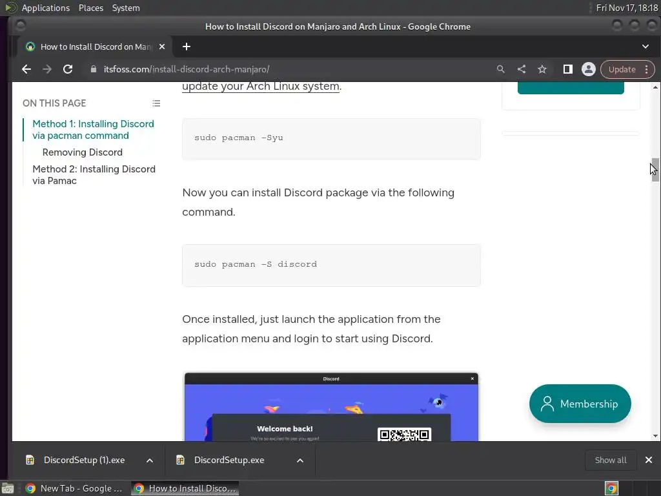Open the Membership floating button
The height and width of the screenshot is (496, 661).
coord(580,404)
